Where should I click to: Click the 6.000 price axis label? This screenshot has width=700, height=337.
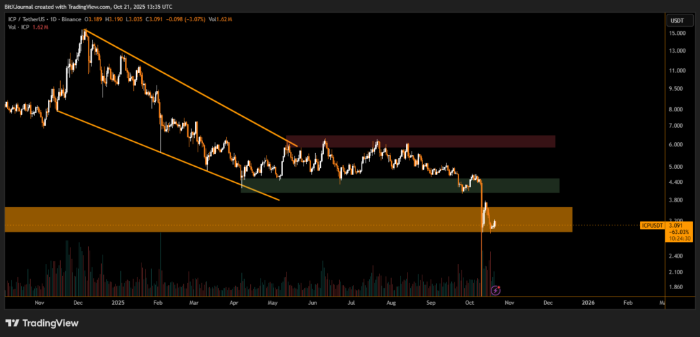677,145
